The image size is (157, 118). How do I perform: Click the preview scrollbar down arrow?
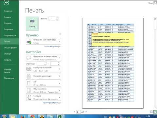tap(155, 108)
